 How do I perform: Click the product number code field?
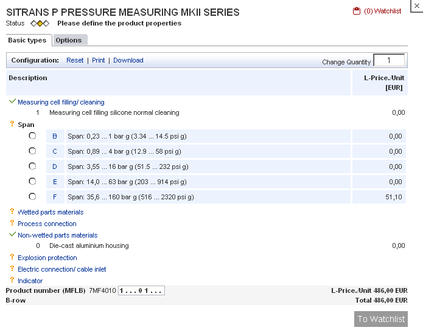point(141,290)
